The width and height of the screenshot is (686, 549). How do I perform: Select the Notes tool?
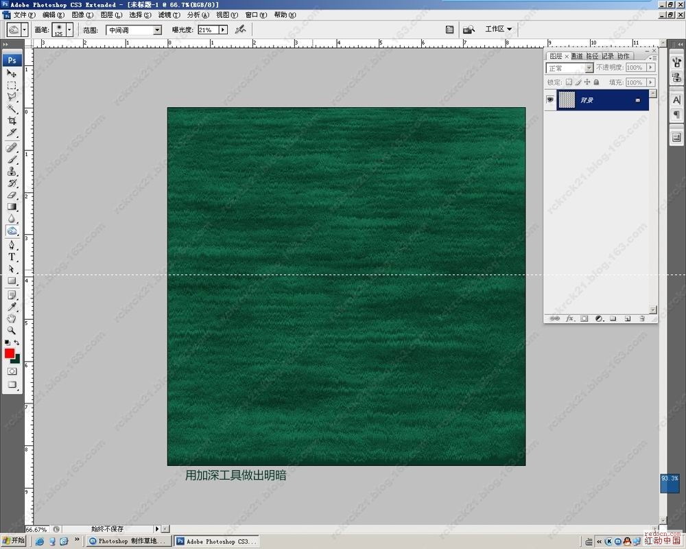(12, 295)
